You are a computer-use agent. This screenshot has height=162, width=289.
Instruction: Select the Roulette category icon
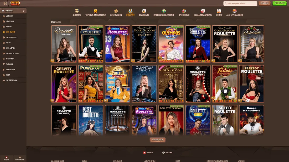tap(131, 11)
